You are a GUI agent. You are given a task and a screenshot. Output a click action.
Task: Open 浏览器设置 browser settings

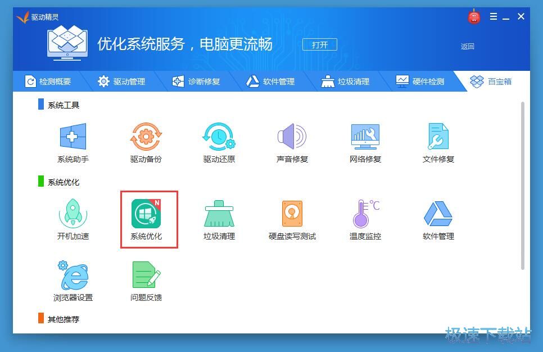73,279
